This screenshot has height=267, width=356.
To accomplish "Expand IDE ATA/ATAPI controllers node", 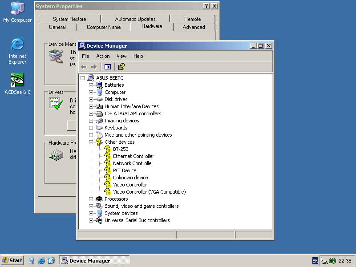I will click(91, 113).
